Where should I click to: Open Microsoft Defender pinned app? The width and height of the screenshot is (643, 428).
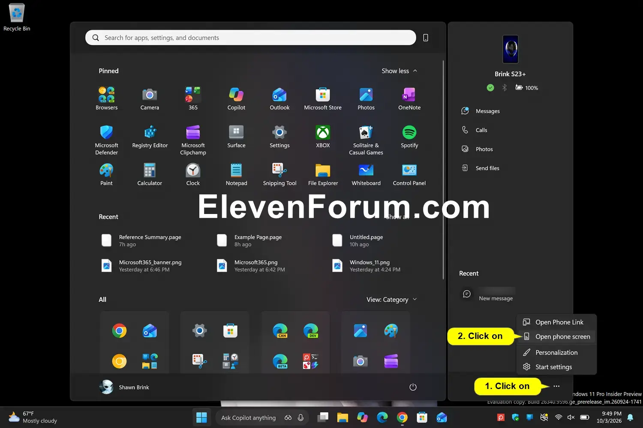click(106, 140)
